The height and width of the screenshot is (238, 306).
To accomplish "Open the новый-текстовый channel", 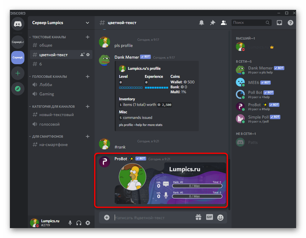I will pyautogui.click(x=61, y=115).
